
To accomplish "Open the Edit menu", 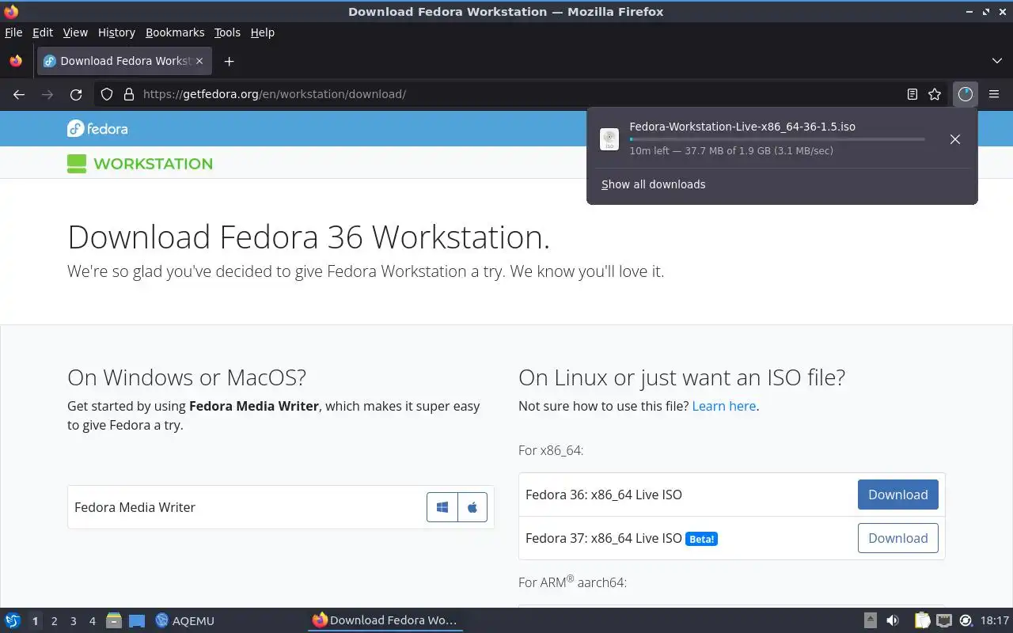I will pyautogui.click(x=43, y=32).
